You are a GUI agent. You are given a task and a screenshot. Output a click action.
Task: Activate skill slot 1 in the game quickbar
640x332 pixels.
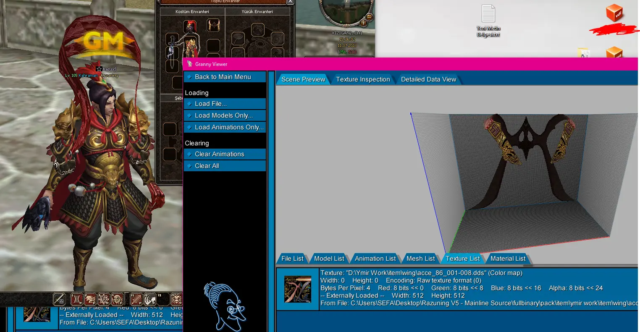(x=77, y=299)
